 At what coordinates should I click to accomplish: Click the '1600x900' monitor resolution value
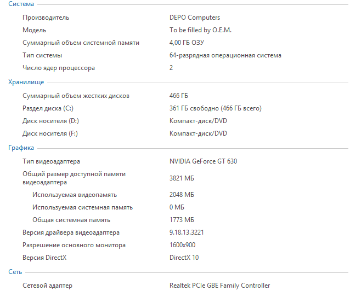pyautogui.click(x=182, y=245)
